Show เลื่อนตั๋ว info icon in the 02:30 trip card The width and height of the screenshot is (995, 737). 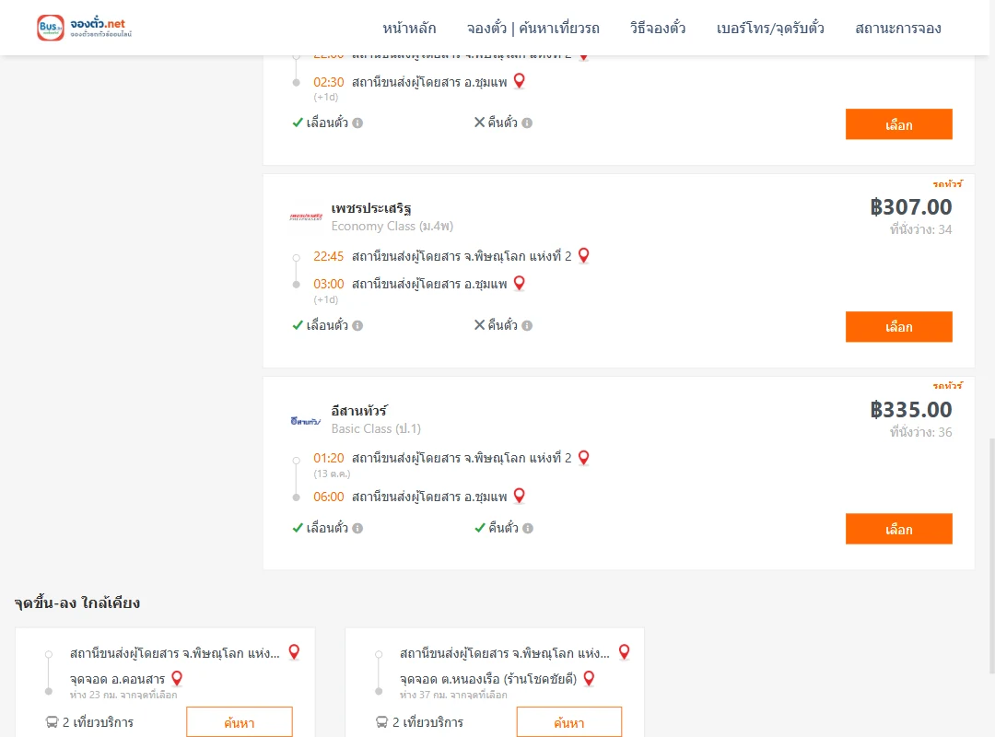click(357, 123)
